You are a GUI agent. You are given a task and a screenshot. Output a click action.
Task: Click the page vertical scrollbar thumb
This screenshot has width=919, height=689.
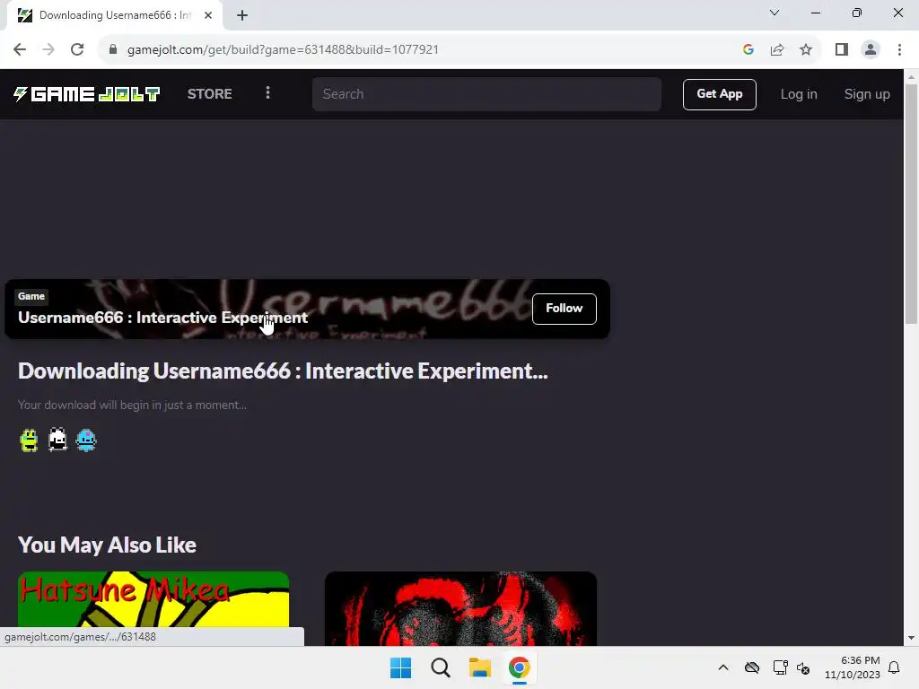click(911, 204)
